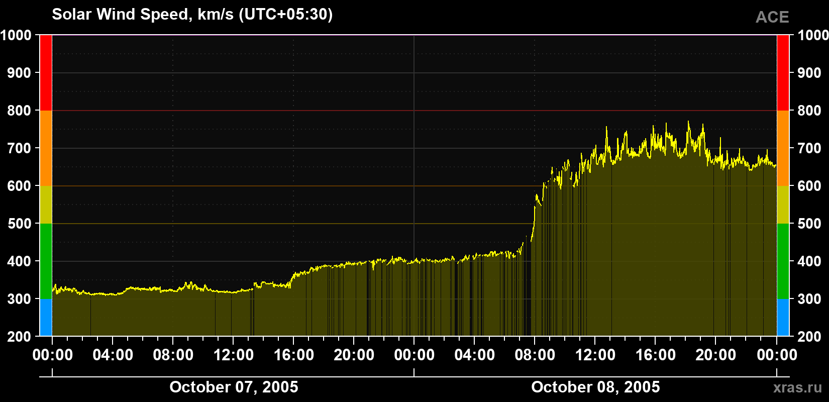Click the blue band on the right color scale

(x=783, y=318)
